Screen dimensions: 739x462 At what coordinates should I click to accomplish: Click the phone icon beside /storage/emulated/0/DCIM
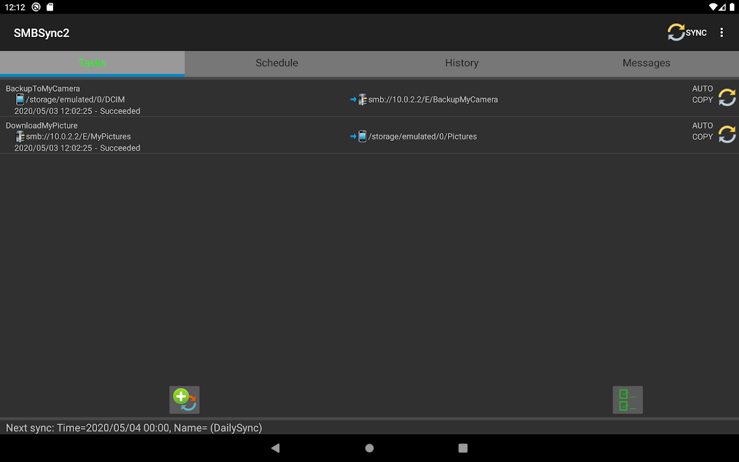tap(20, 99)
